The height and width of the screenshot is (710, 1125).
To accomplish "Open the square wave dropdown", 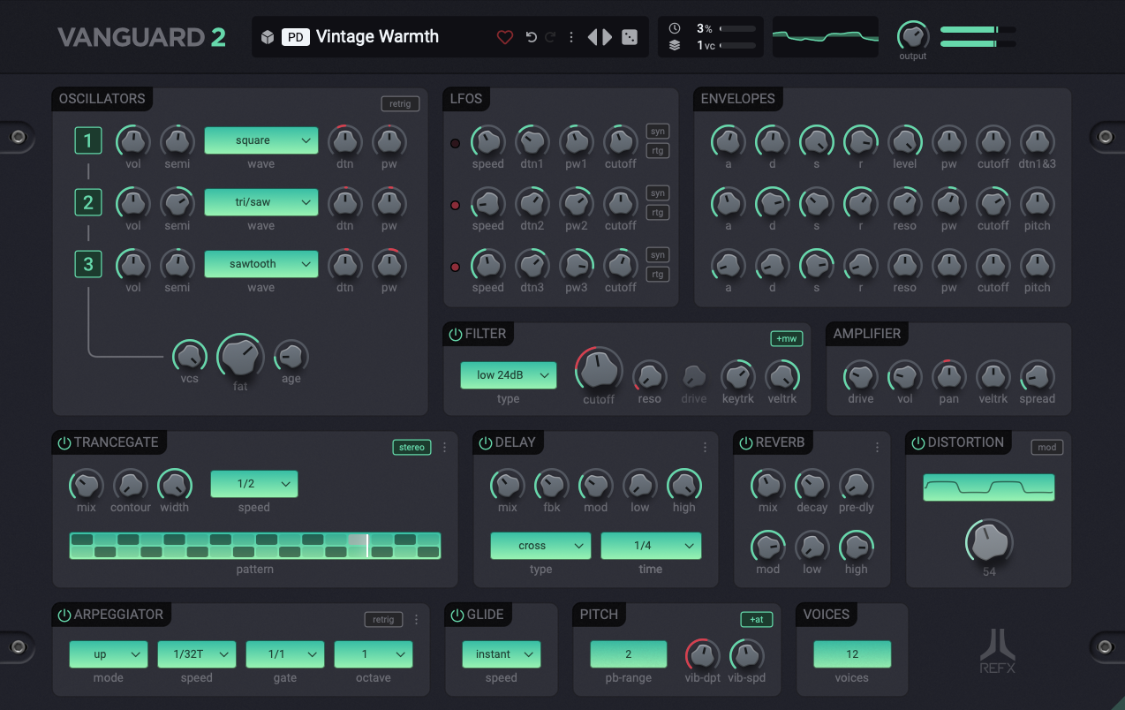I will point(261,140).
